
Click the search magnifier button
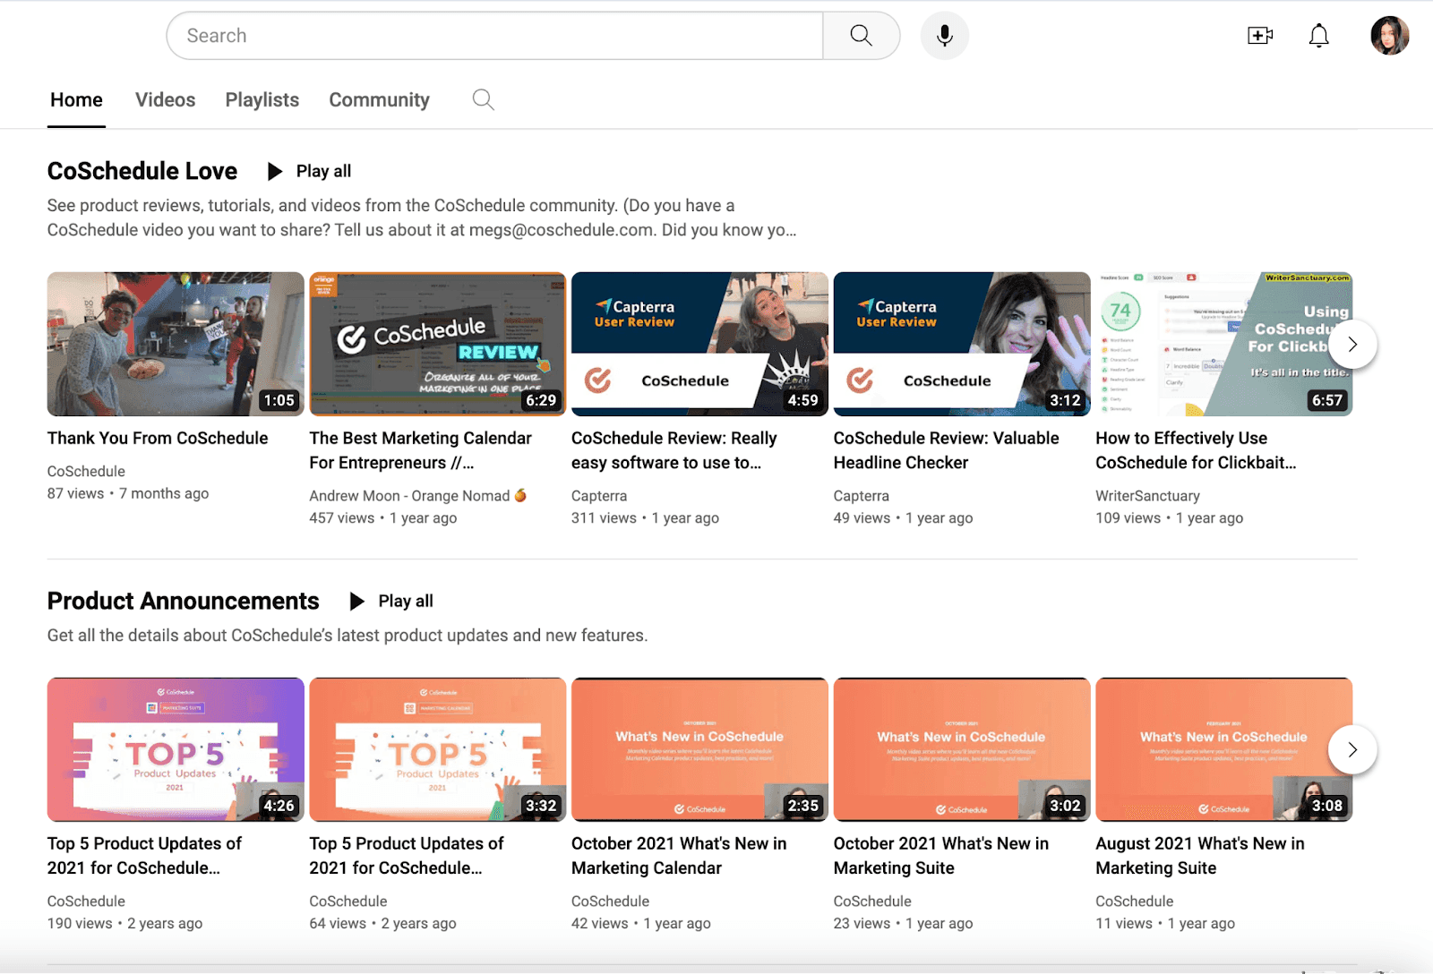(x=860, y=35)
